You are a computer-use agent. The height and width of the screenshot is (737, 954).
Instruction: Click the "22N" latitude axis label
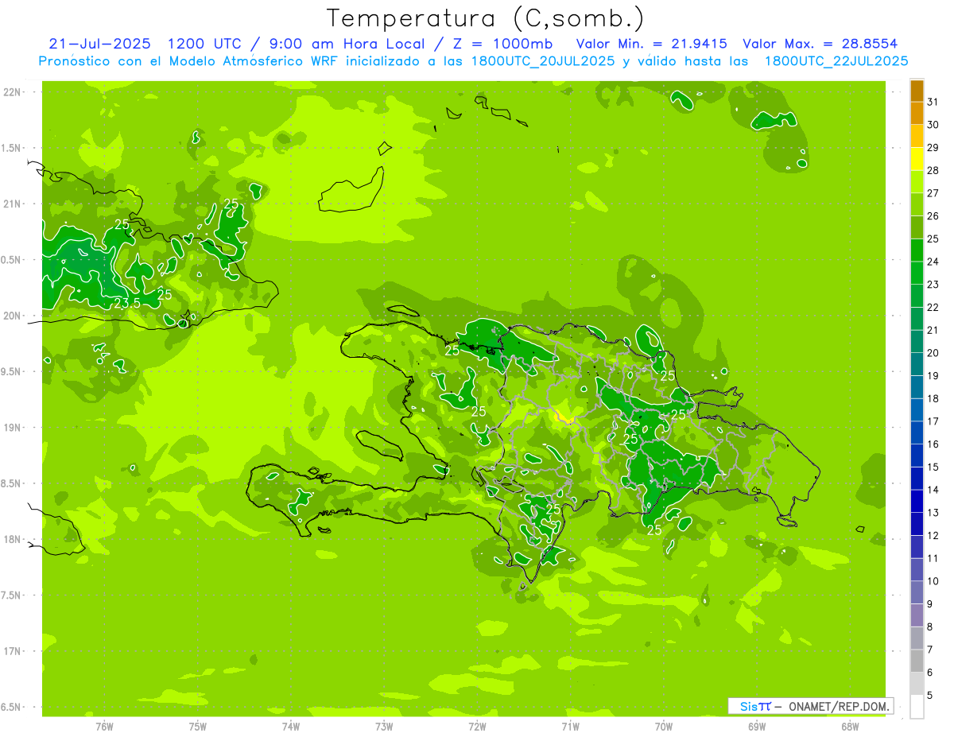(12, 92)
